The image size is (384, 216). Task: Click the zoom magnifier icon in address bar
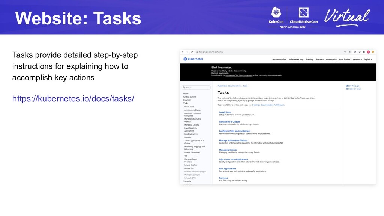pyautogui.click(x=345, y=52)
